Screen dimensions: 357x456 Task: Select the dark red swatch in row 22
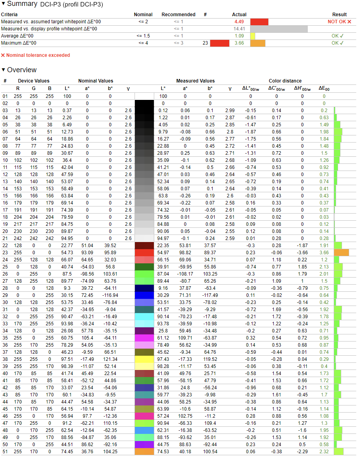pyautogui.click(x=144, y=246)
